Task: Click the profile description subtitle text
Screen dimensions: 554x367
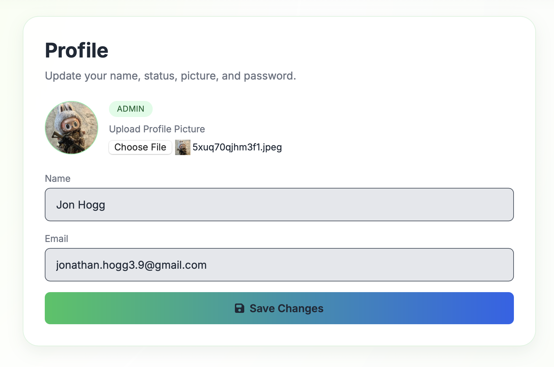Action: [x=170, y=76]
